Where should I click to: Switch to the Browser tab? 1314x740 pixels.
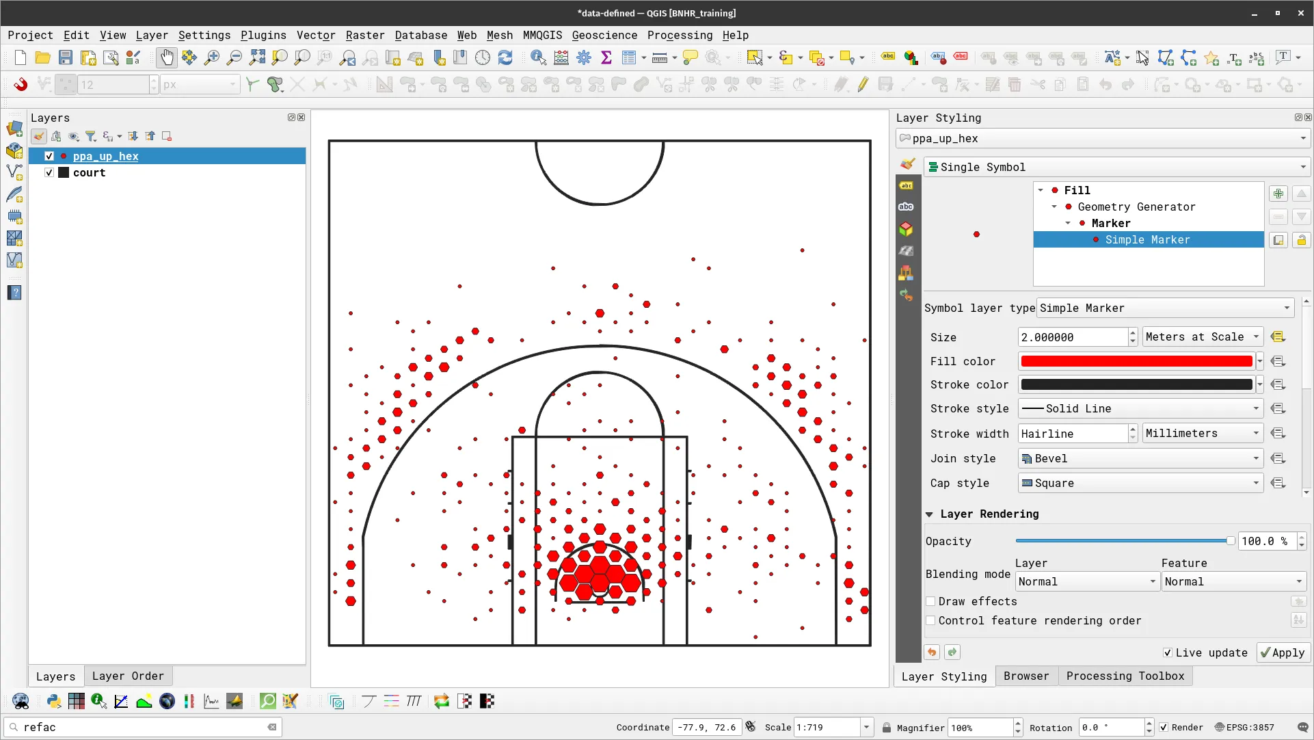pos(1025,676)
